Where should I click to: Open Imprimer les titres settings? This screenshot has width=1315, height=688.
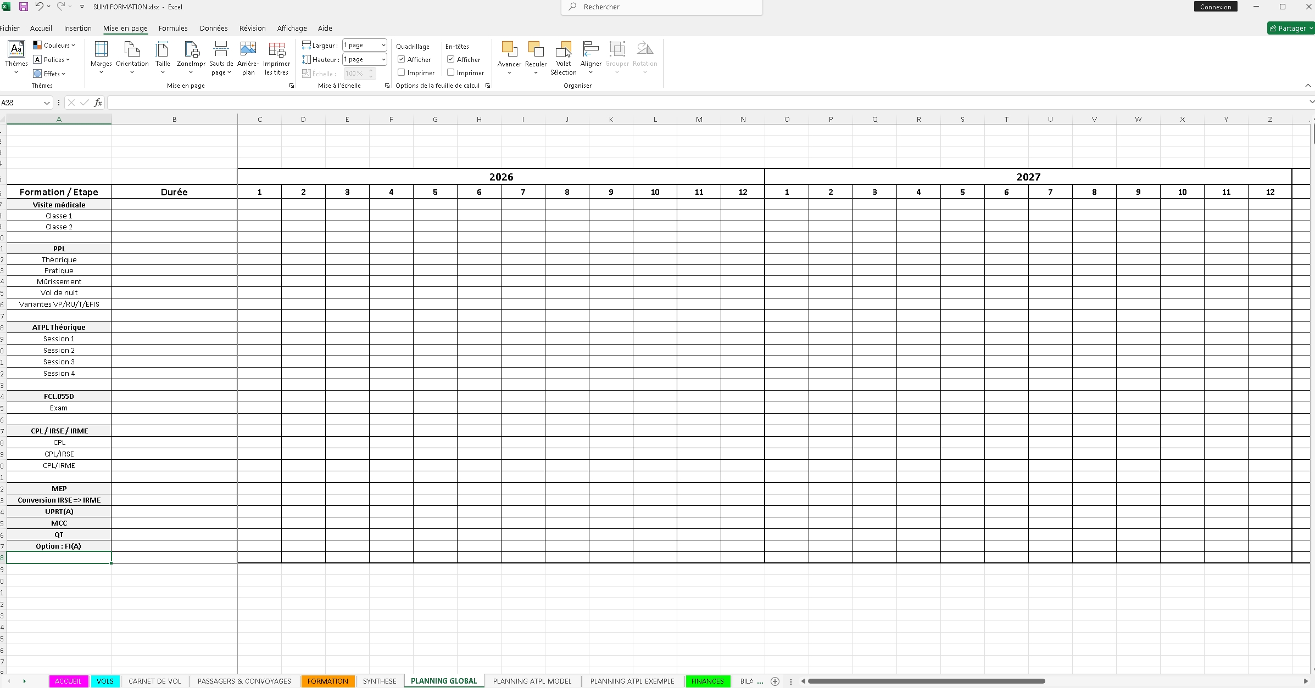click(x=276, y=58)
